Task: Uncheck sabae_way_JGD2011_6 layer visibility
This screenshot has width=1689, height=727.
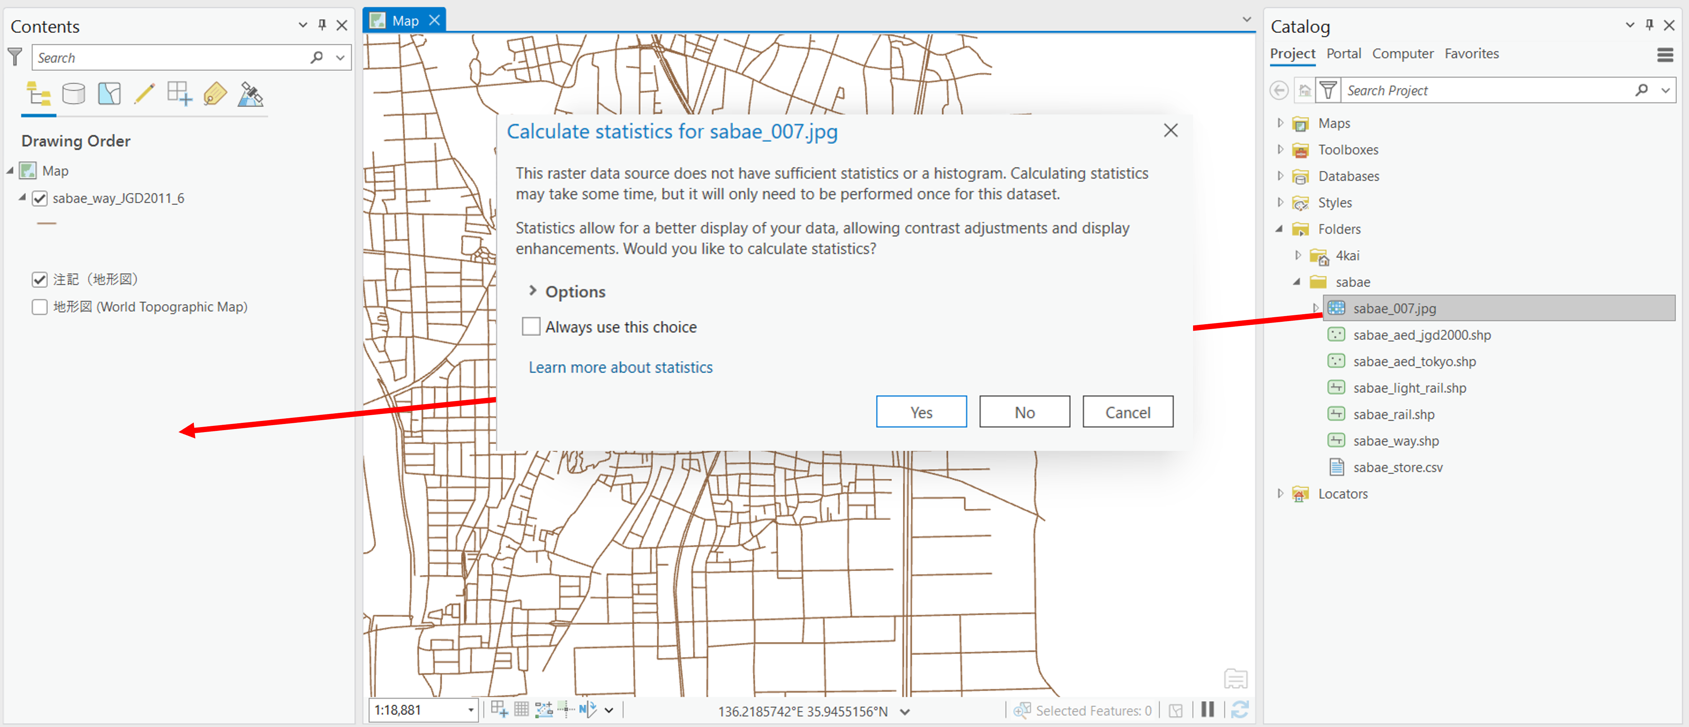Action: tap(39, 198)
